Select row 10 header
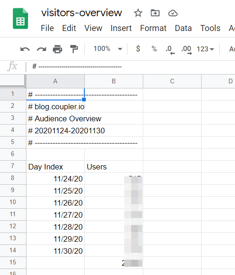 [x=13, y=202]
